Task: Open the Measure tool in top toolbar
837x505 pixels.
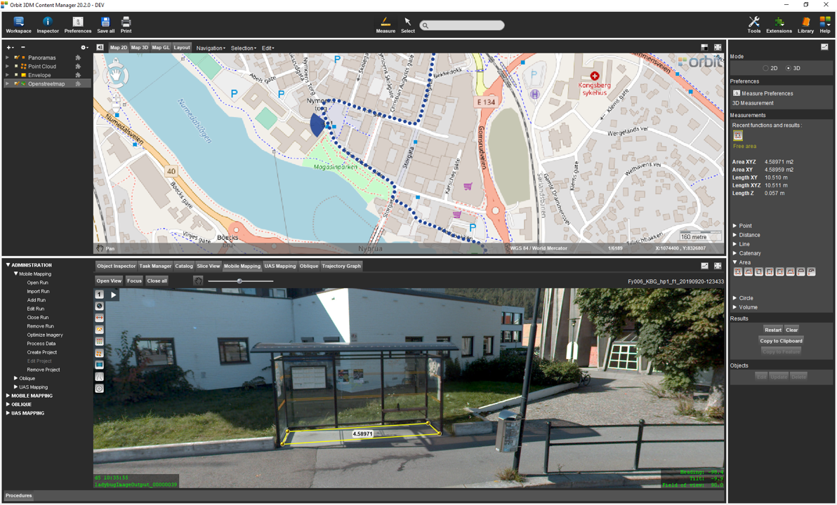Action: pyautogui.click(x=385, y=25)
